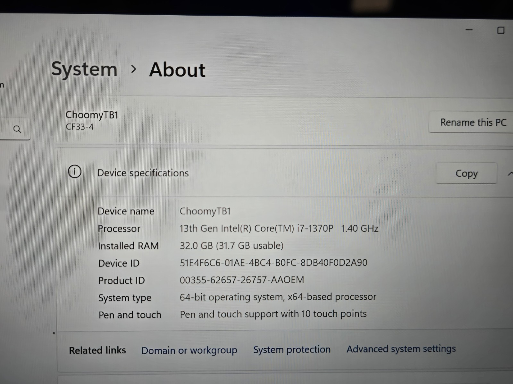Click the Device specifications heading
This screenshot has width=513, height=384.
143,173
